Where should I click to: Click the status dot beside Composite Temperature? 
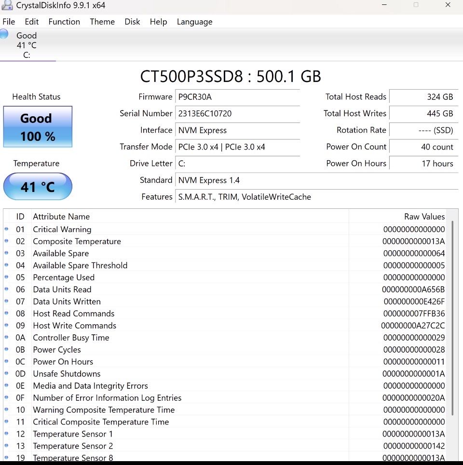point(6,241)
